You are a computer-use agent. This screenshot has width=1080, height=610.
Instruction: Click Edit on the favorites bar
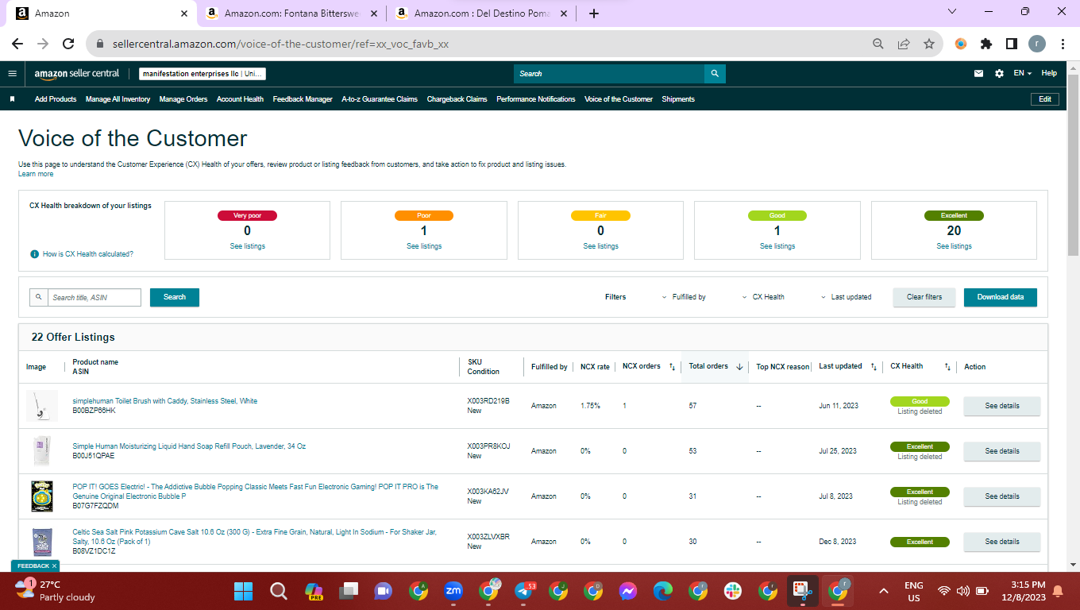click(x=1045, y=99)
